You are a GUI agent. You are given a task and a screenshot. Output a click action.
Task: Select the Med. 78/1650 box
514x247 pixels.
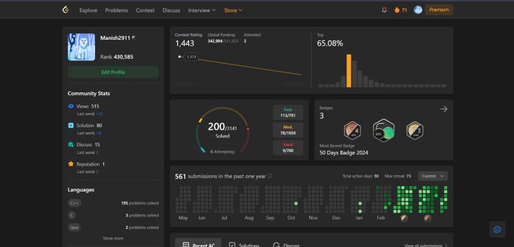click(288, 130)
